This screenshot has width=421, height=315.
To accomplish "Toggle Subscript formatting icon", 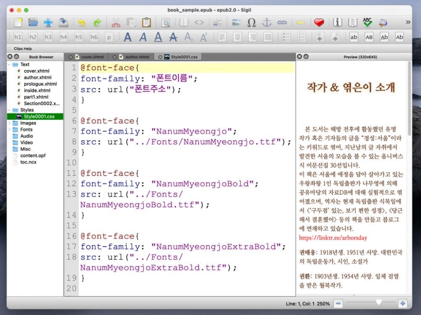I will pyautogui.click(x=189, y=37).
